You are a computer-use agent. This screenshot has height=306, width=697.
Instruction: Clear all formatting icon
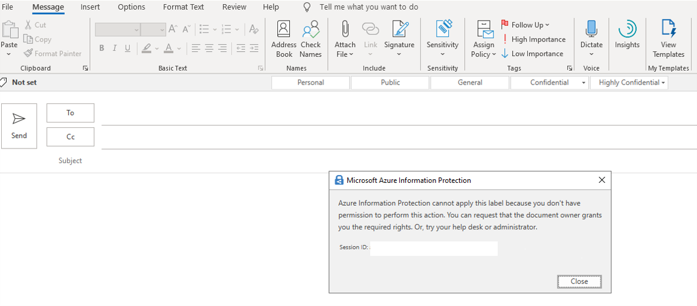254,30
